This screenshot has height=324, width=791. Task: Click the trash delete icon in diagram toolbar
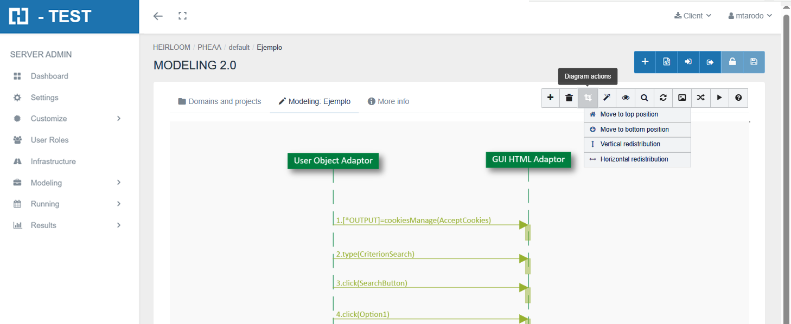pyautogui.click(x=569, y=98)
